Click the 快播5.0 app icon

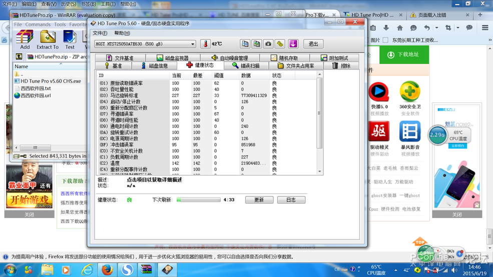coord(379,91)
